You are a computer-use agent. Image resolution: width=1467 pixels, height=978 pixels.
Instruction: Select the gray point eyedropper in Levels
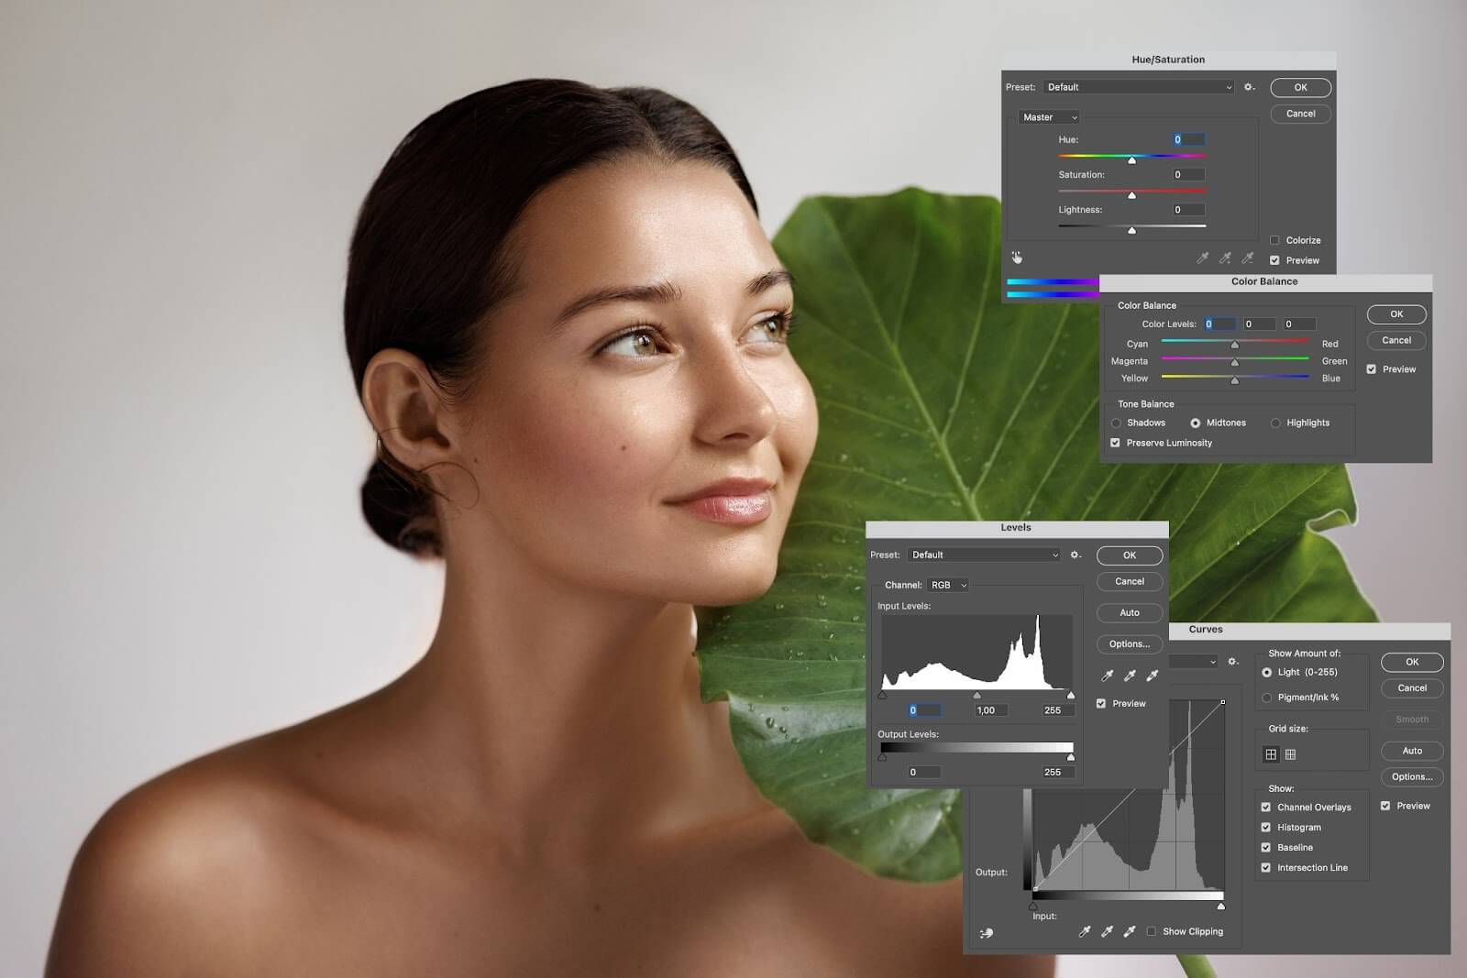(1130, 676)
